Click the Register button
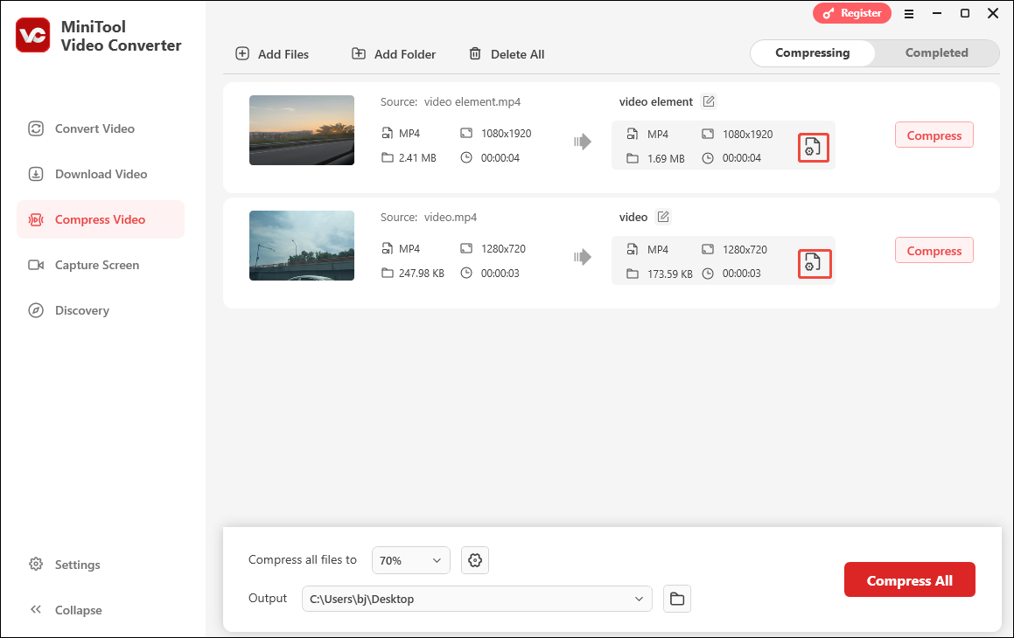The height and width of the screenshot is (638, 1014). coord(851,13)
